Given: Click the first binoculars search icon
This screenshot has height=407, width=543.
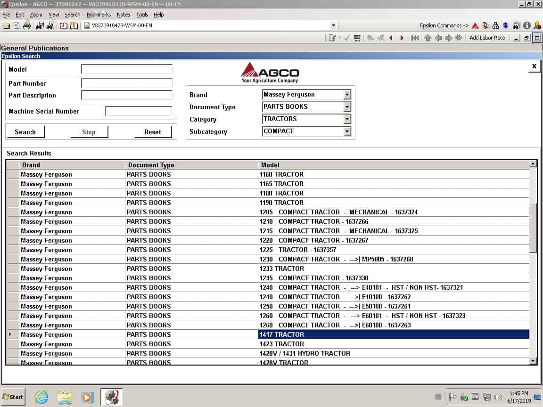Looking at the screenshot, I should click(x=40, y=25).
